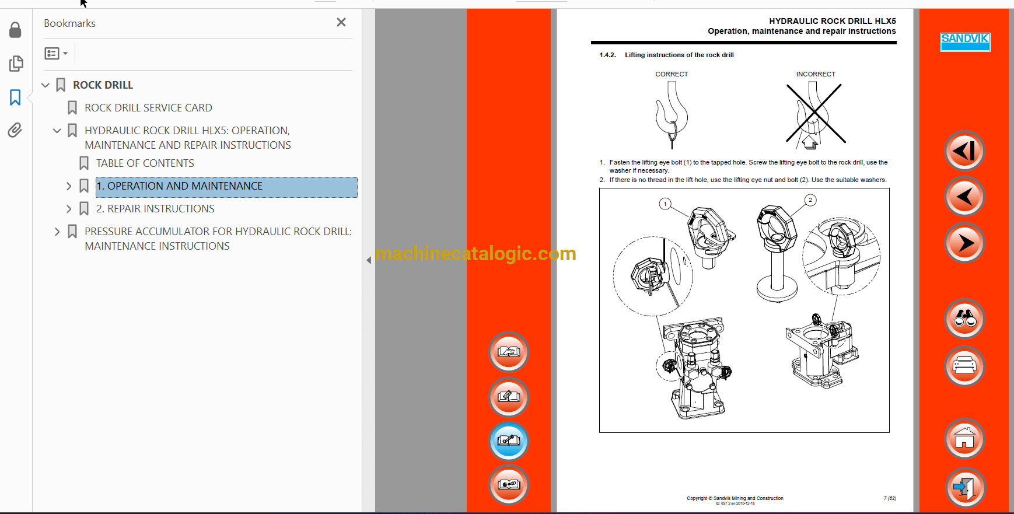1014x514 pixels.
Task: Click subtitle "Operation, maintenance and repair instructions"
Action: 802,31
